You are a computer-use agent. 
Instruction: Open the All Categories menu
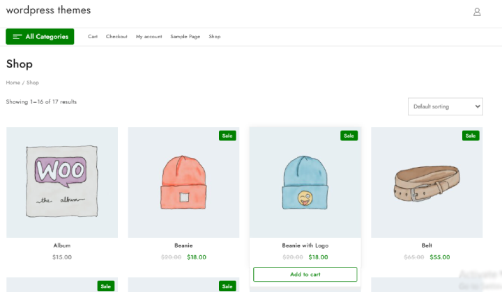[x=40, y=37]
